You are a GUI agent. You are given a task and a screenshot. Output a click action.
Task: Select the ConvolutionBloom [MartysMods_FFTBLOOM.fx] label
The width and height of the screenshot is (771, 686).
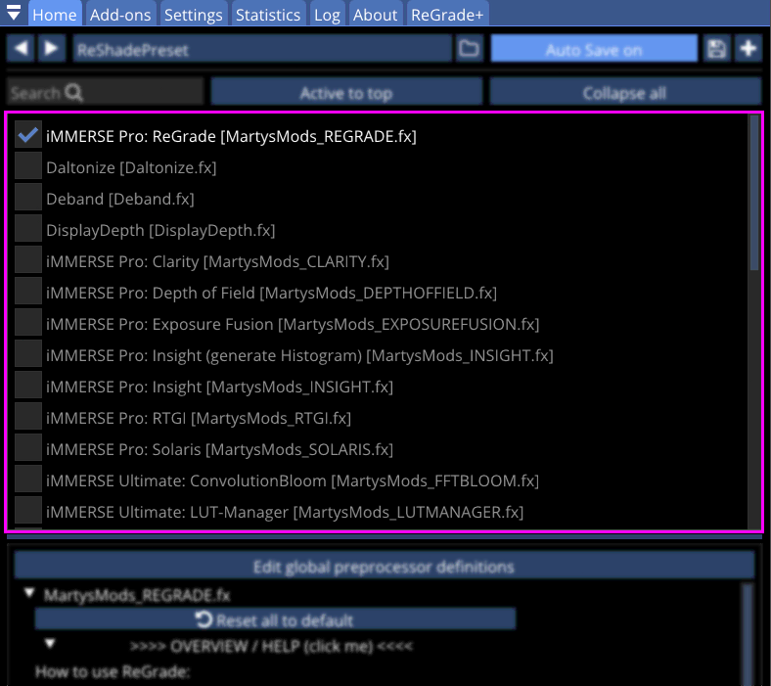point(293,480)
